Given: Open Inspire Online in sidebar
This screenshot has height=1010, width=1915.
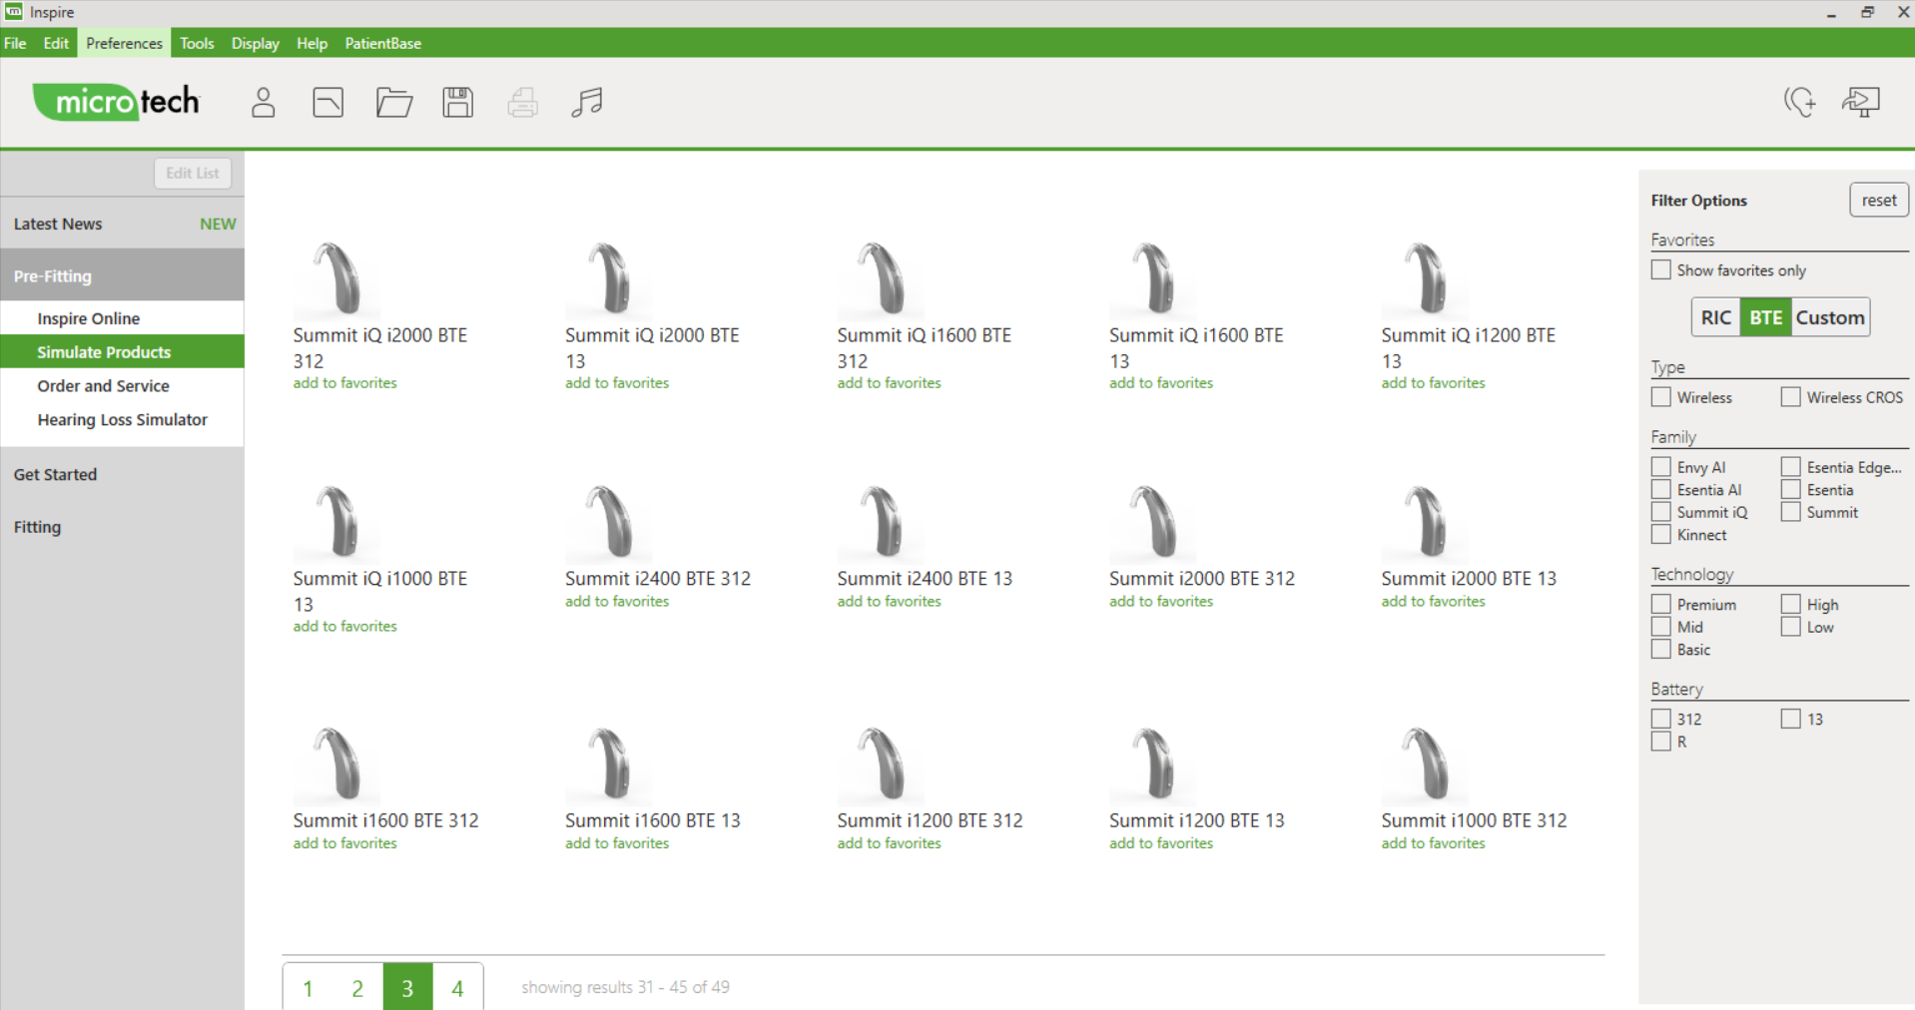Looking at the screenshot, I should [122, 318].
